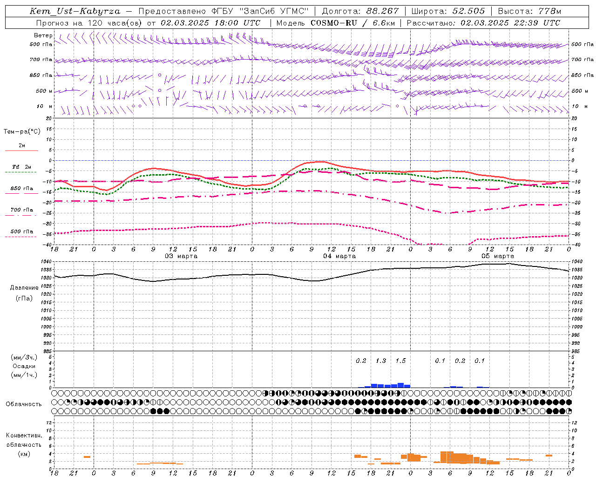Click the 'Ветер' wind panel label
Viewport: 596px width, 477px height.
(x=43, y=35)
